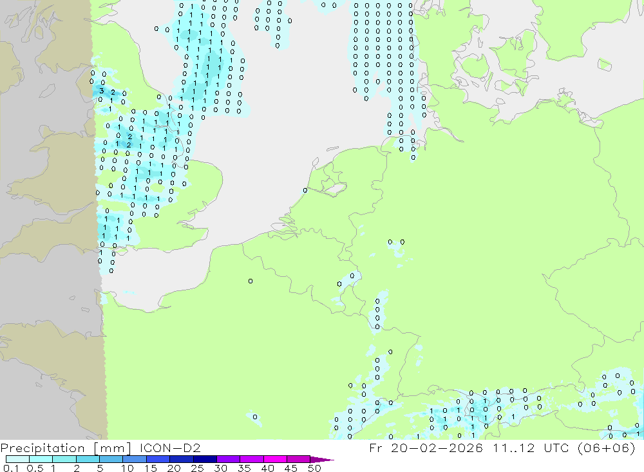This screenshot has width=644, height=472.
Task: Click the '[mm]' unit label
Action: [113, 448]
